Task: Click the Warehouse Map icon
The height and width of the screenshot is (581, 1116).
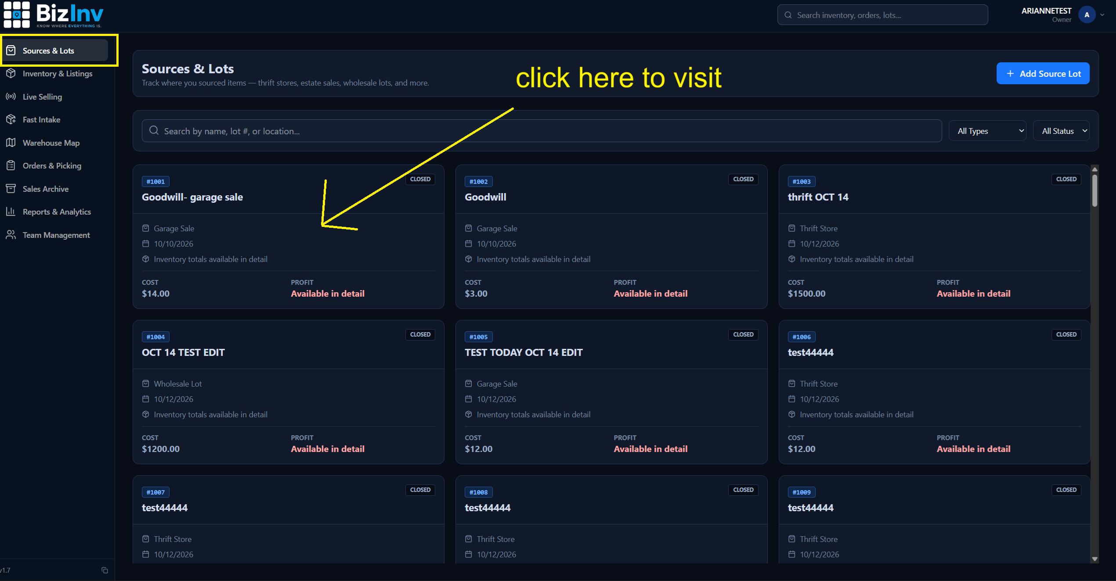Action: coord(11,143)
